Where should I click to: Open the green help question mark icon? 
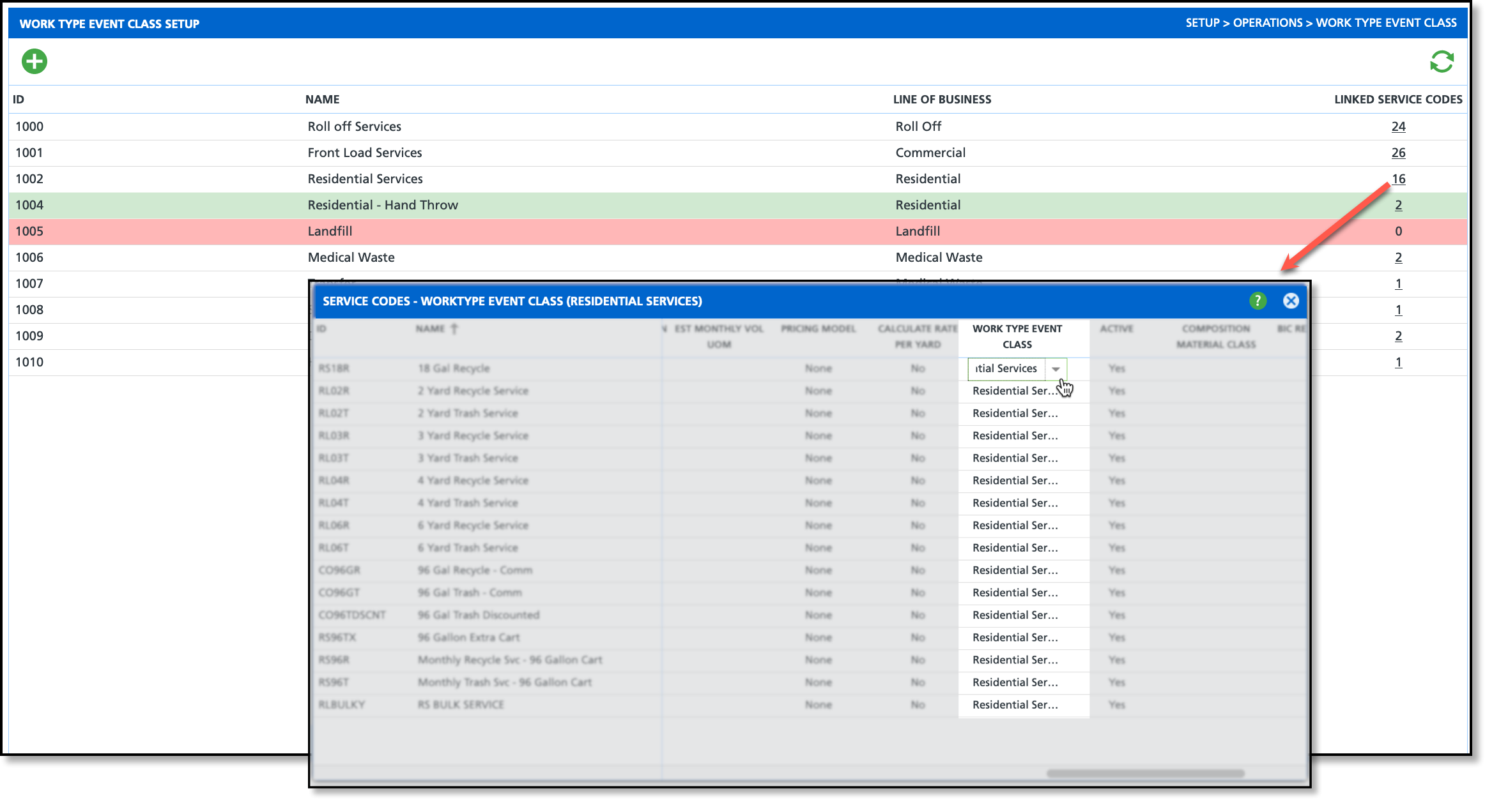(x=1258, y=301)
